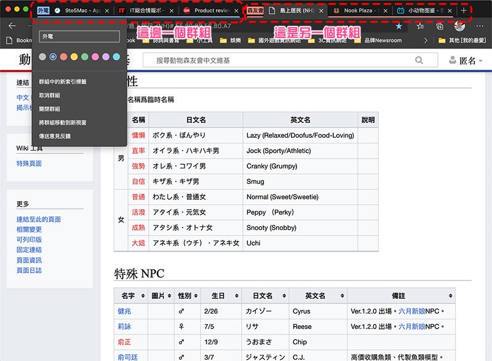Click the tab group name field 外電
The height and width of the screenshot is (361, 492).
pyautogui.click(x=79, y=37)
